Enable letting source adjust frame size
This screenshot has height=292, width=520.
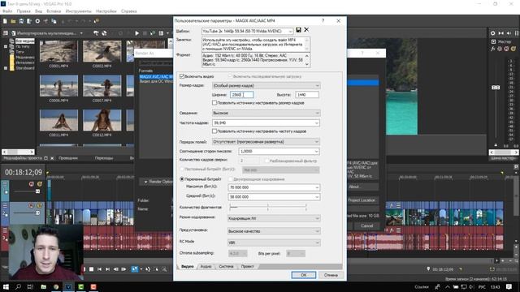(x=214, y=103)
